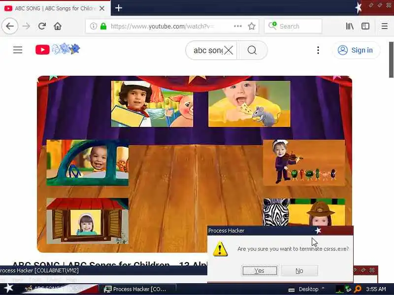Click the green padlock security icon
This screenshot has width=394, height=295.
click(103, 26)
